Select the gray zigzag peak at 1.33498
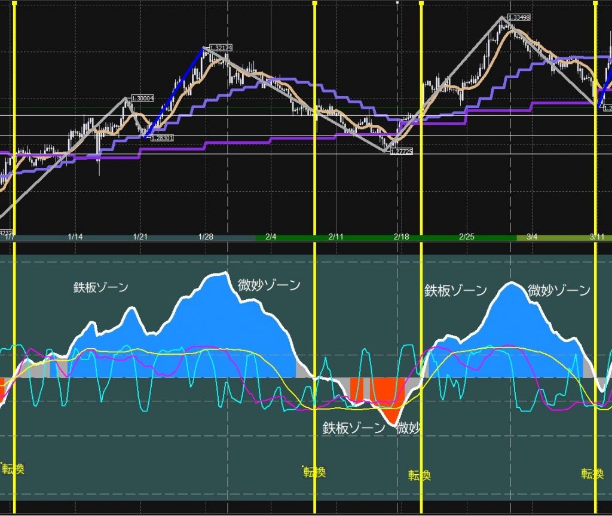Image resolution: width=612 pixels, height=516 pixels. click(x=502, y=17)
